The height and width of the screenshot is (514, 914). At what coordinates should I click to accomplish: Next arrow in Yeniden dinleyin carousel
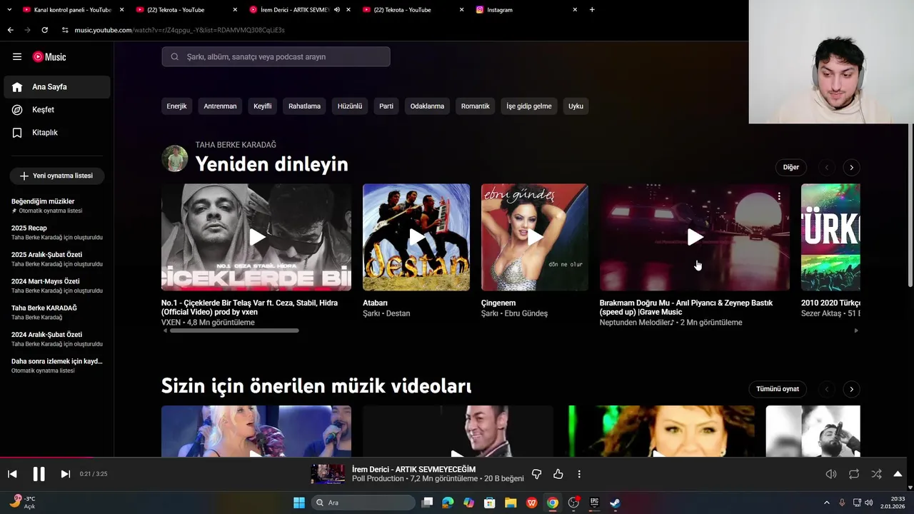(x=851, y=167)
